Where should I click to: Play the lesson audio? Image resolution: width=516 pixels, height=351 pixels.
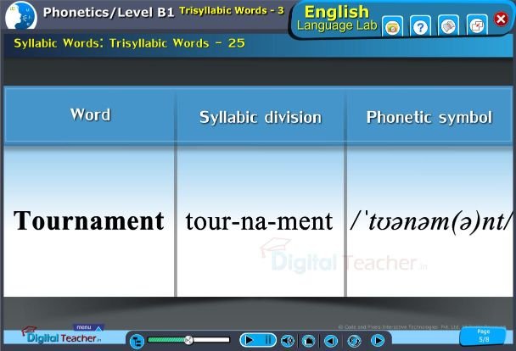pyautogui.click(x=250, y=340)
